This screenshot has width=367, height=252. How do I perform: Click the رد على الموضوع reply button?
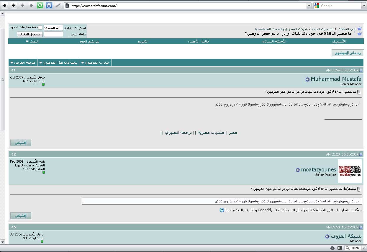tap(348, 53)
